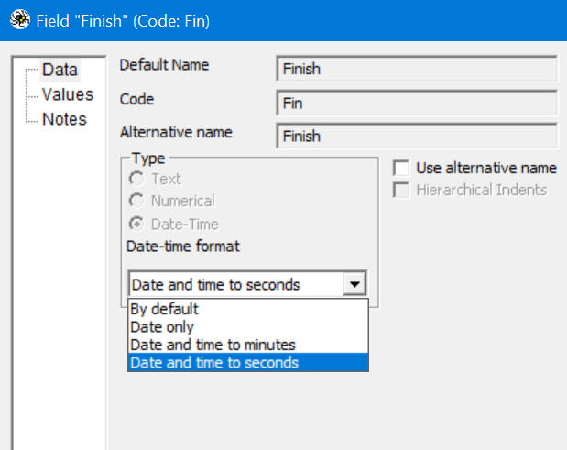Viewport: 567px width, 450px height.
Task: Select the Numerical type radio button
Action: [x=136, y=201]
